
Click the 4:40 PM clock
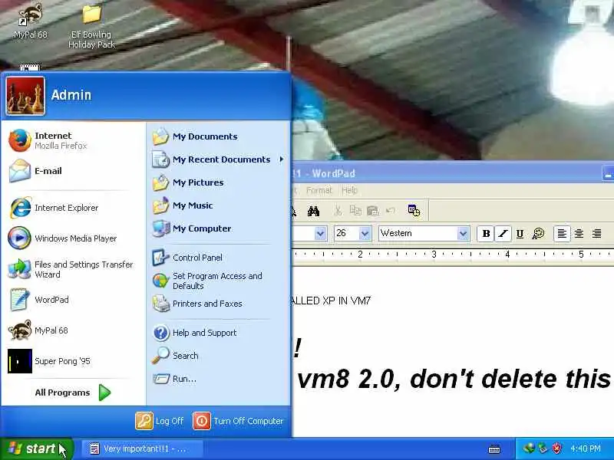pyautogui.click(x=586, y=449)
